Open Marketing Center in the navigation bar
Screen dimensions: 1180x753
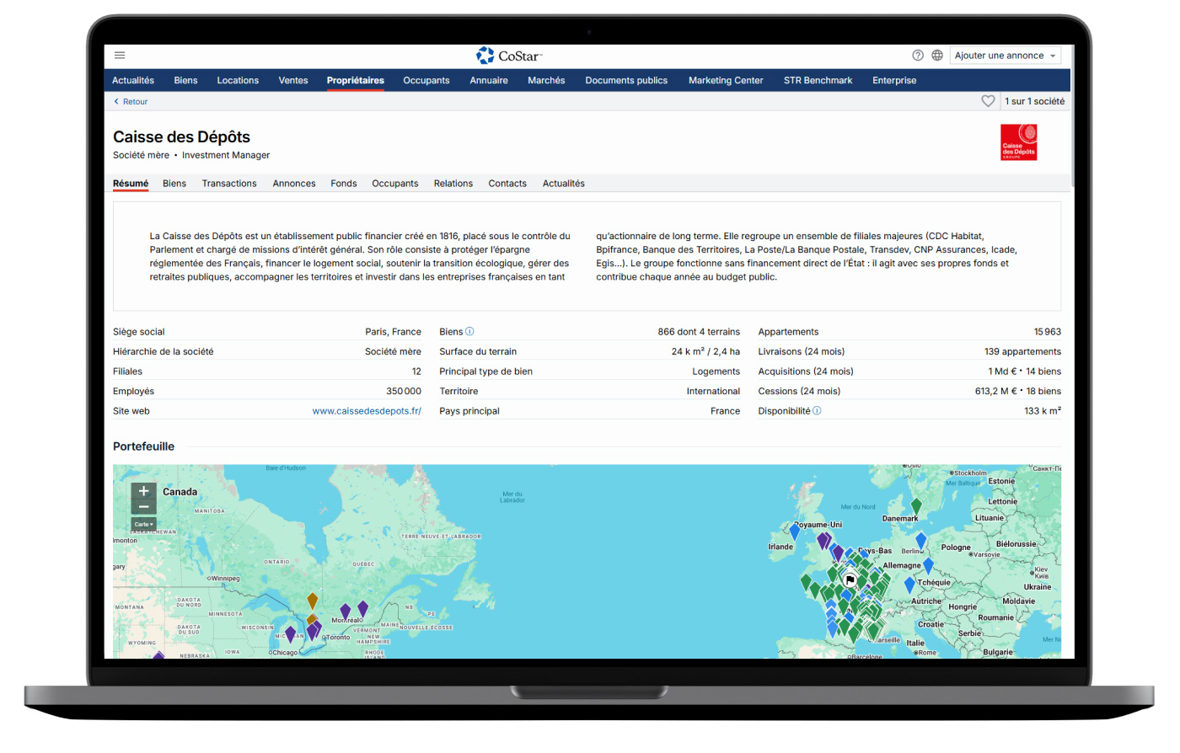coord(726,81)
